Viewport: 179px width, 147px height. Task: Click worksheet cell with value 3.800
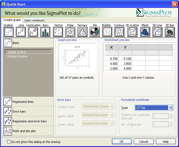point(125,63)
